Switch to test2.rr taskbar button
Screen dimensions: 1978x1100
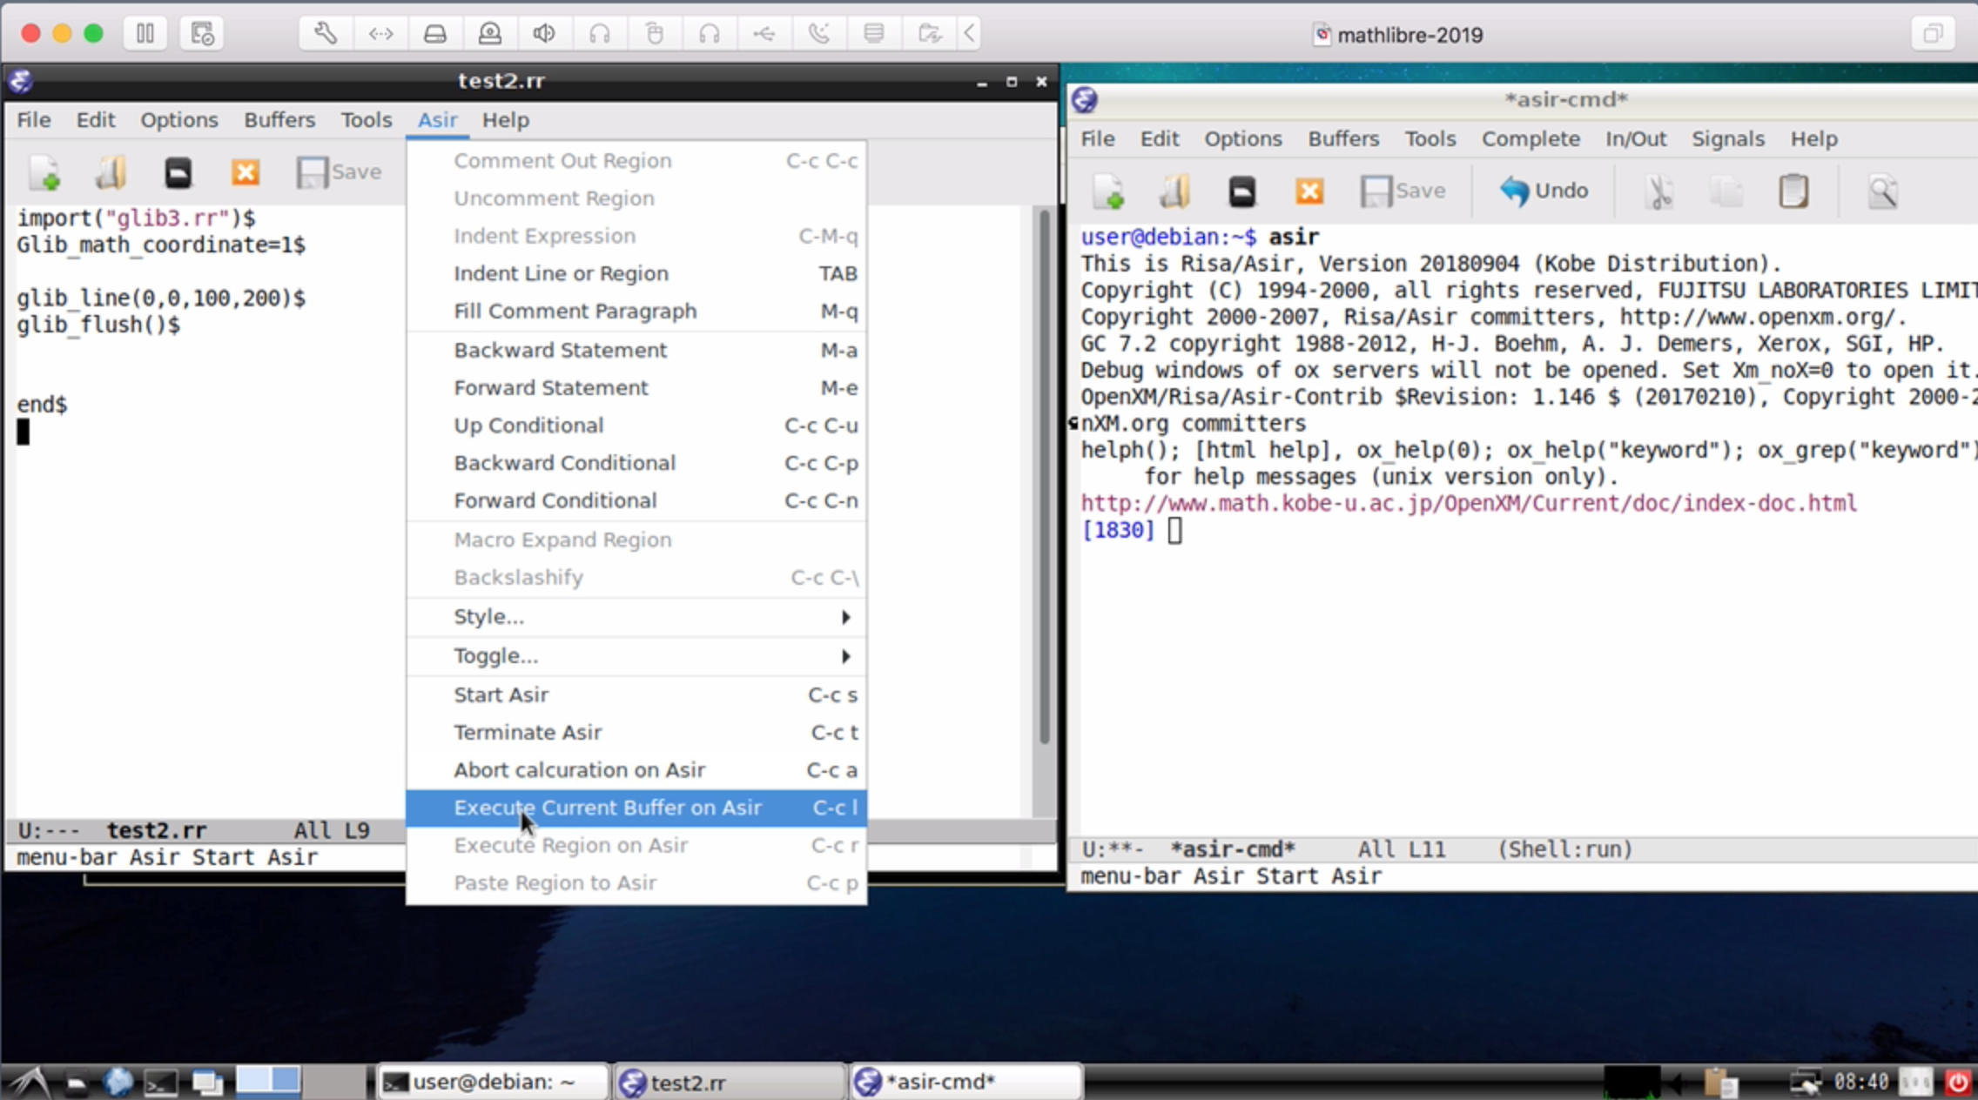(730, 1082)
